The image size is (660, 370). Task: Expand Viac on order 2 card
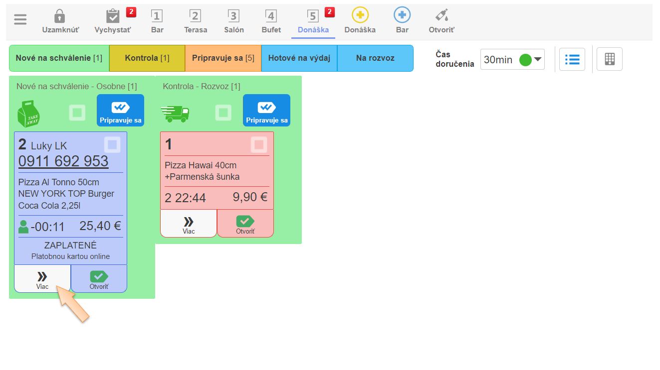click(x=42, y=279)
